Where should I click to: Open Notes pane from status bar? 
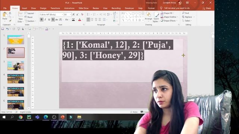134,112
